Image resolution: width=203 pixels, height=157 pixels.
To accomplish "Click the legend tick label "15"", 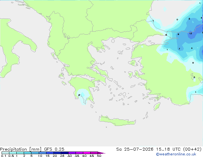I will coord(47,156).
